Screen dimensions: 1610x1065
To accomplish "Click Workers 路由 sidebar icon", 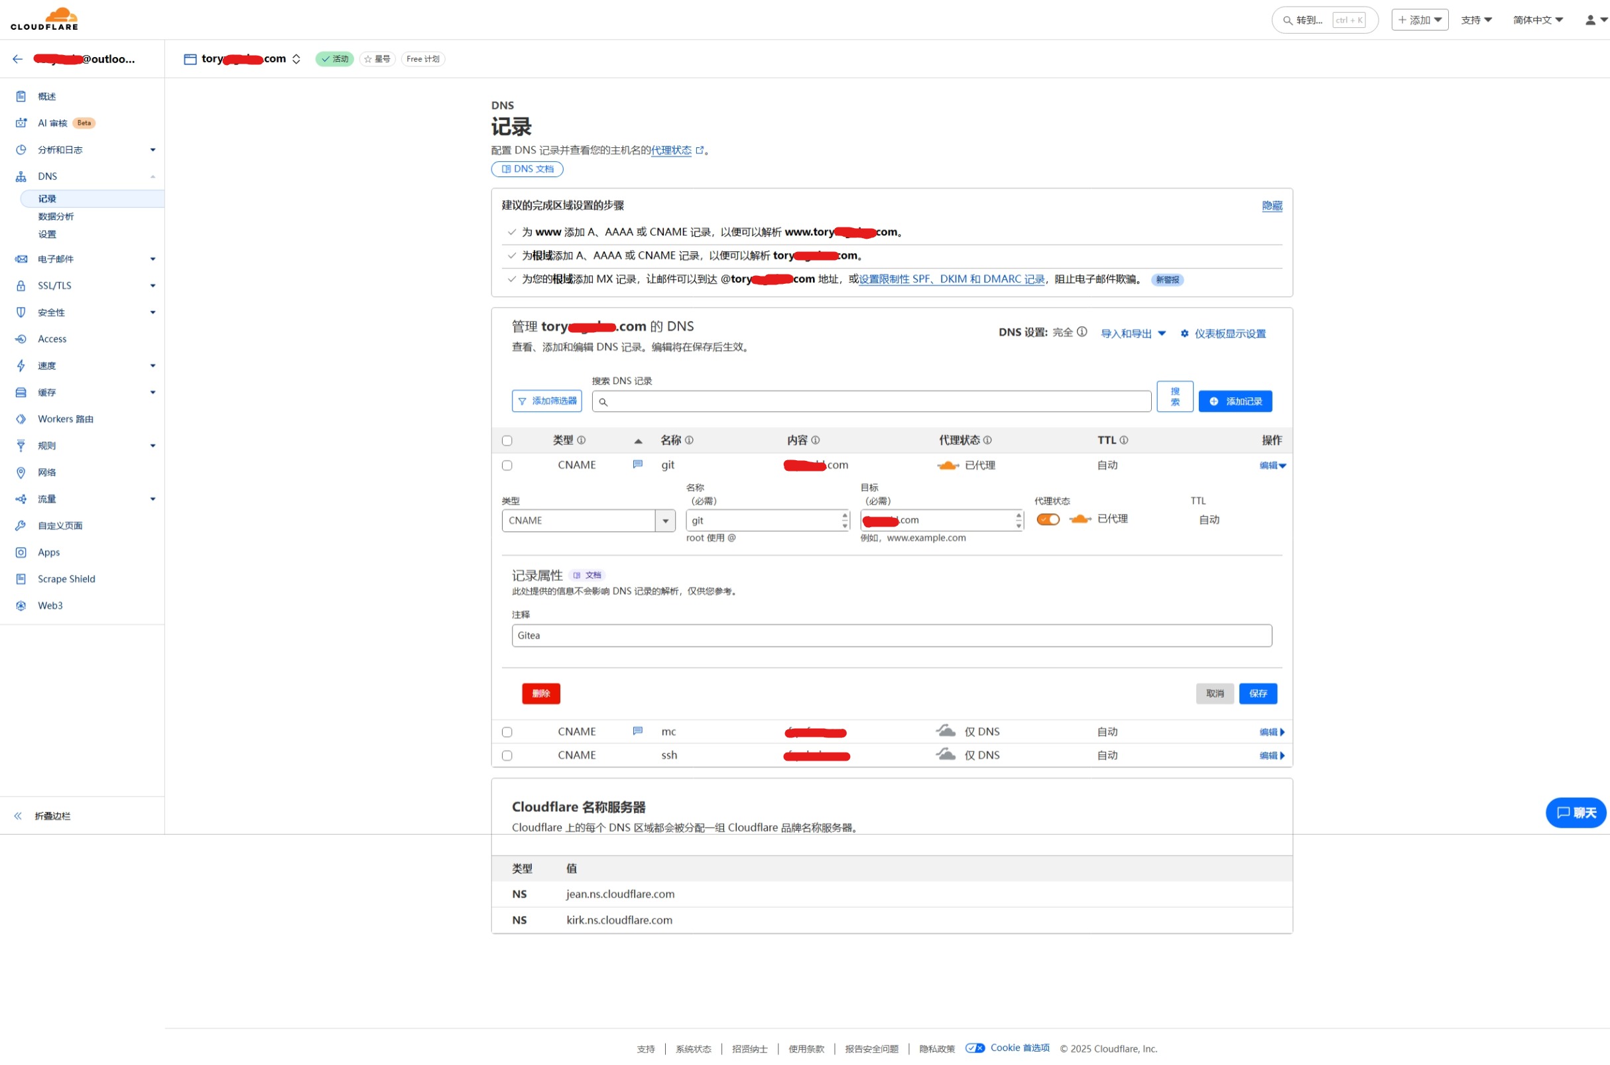I will 21,419.
